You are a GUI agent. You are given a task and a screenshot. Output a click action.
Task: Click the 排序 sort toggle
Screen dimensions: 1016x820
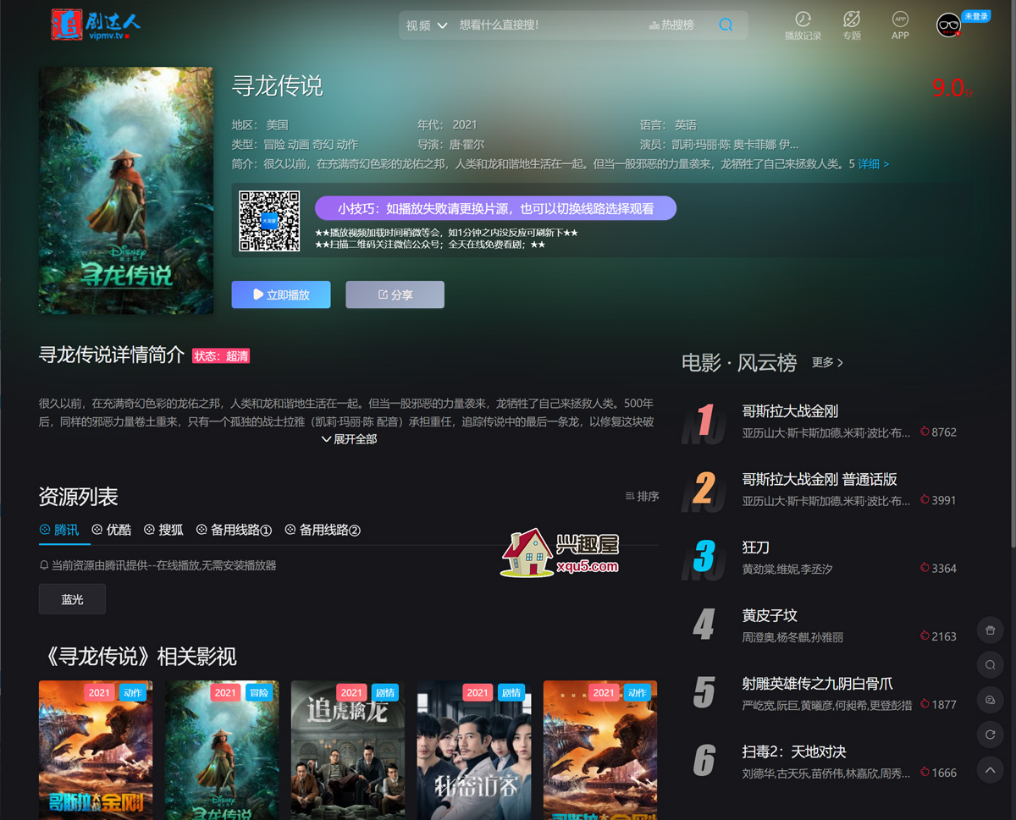(x=642, y=496)
